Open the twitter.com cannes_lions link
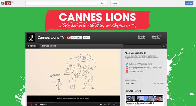196x106 pixels. point(140,64)
